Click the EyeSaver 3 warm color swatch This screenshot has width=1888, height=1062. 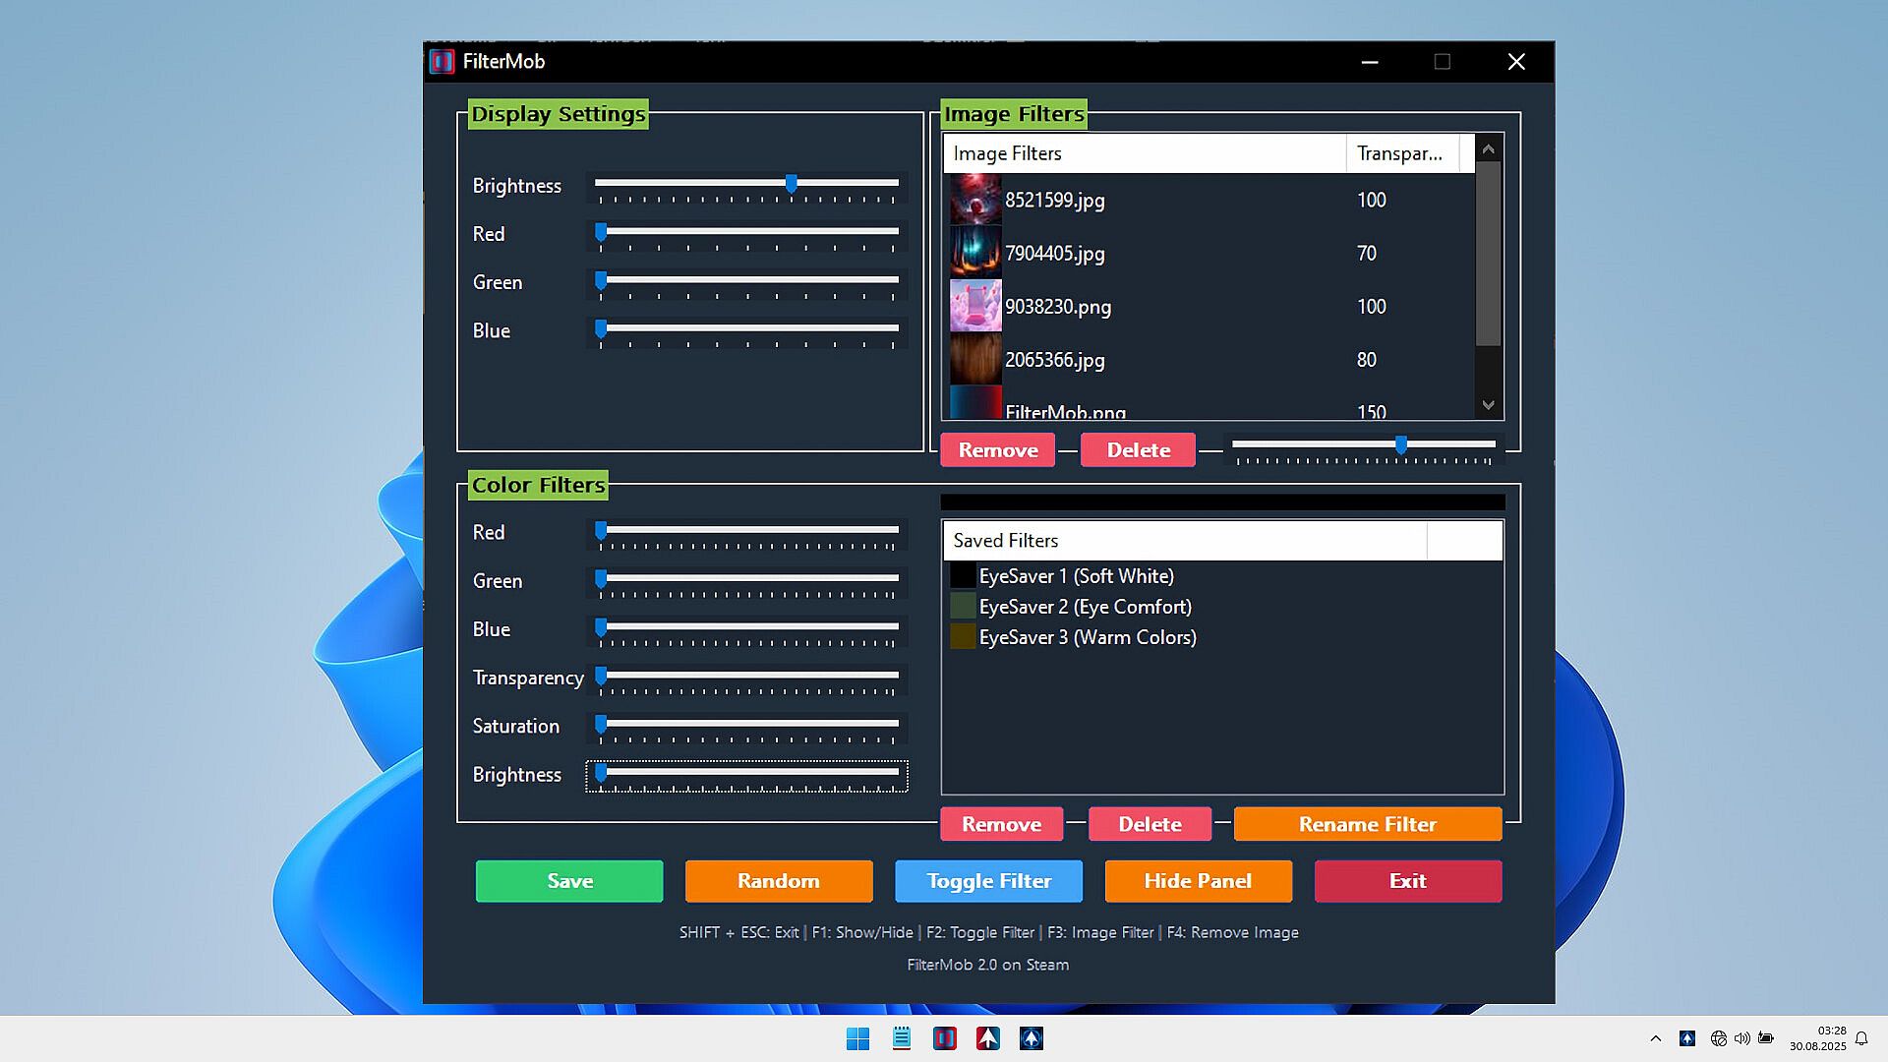click(962, 637)
